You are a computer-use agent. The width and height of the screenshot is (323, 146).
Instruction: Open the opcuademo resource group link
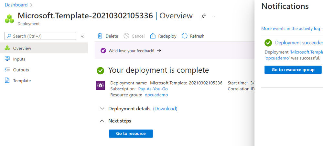tap(156, 95)
